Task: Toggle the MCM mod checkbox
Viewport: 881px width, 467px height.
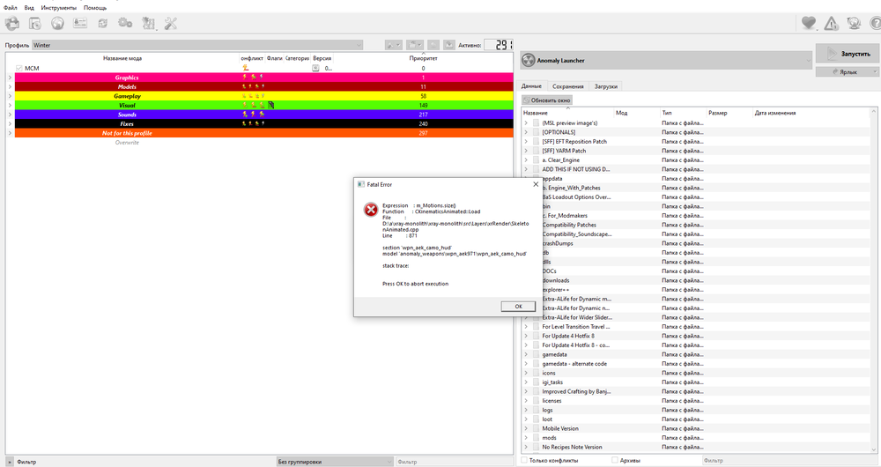Action: click(19, 68)
